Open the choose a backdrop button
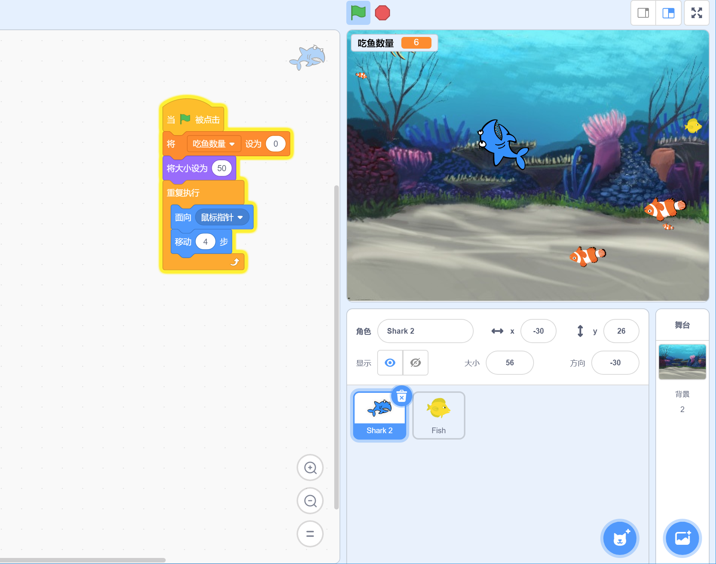Image resolution: width=716 pixels, height=564 pixels. coord(682,538)
